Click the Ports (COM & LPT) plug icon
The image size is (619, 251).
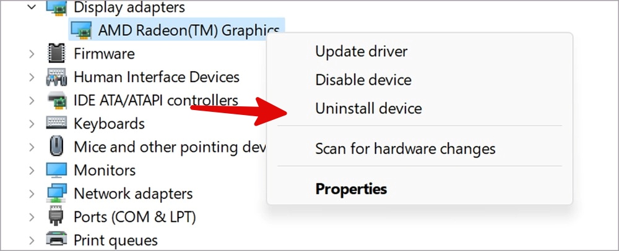[x=56, y=216]
